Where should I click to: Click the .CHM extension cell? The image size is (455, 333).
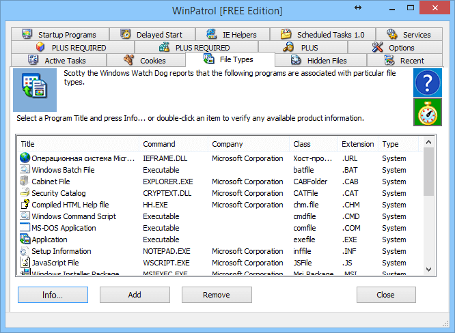point(351,205)
